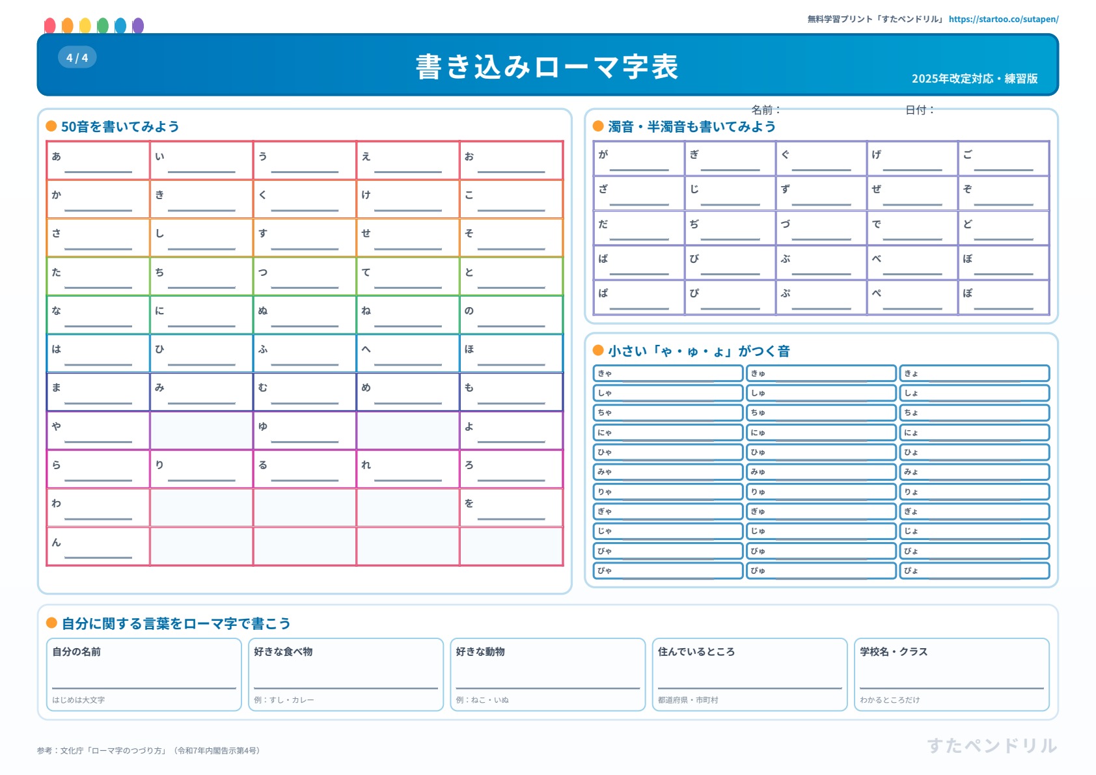Select the ら answer cell
This screenshot has height=775, width=1096.
(98, 469)
